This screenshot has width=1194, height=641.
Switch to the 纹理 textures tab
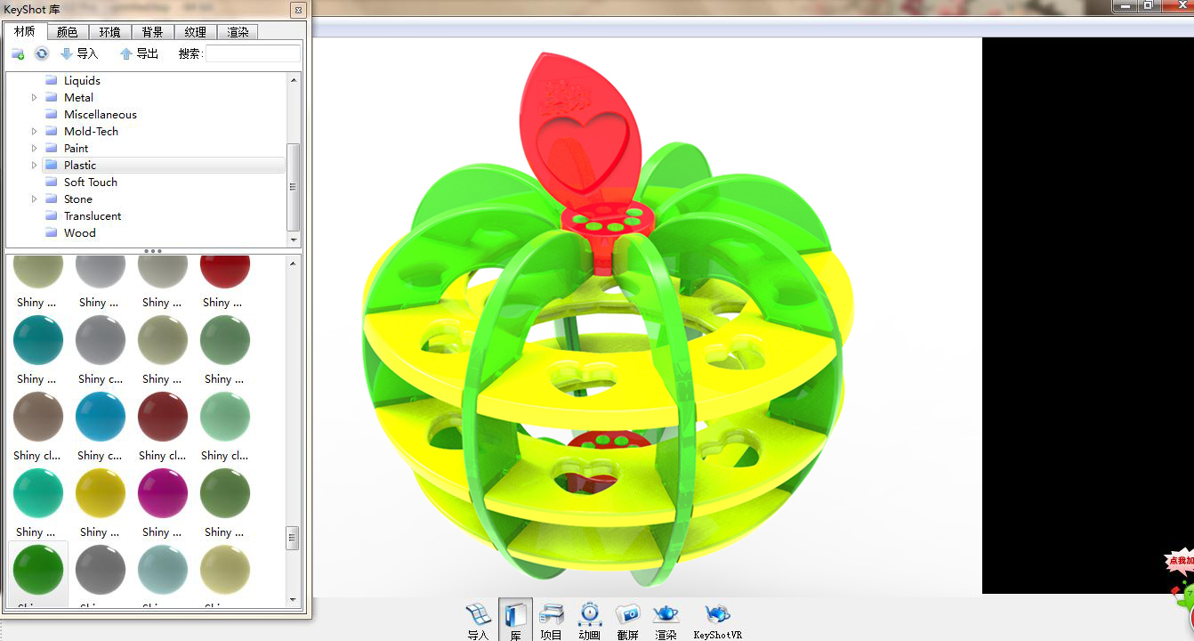point(196,32)
